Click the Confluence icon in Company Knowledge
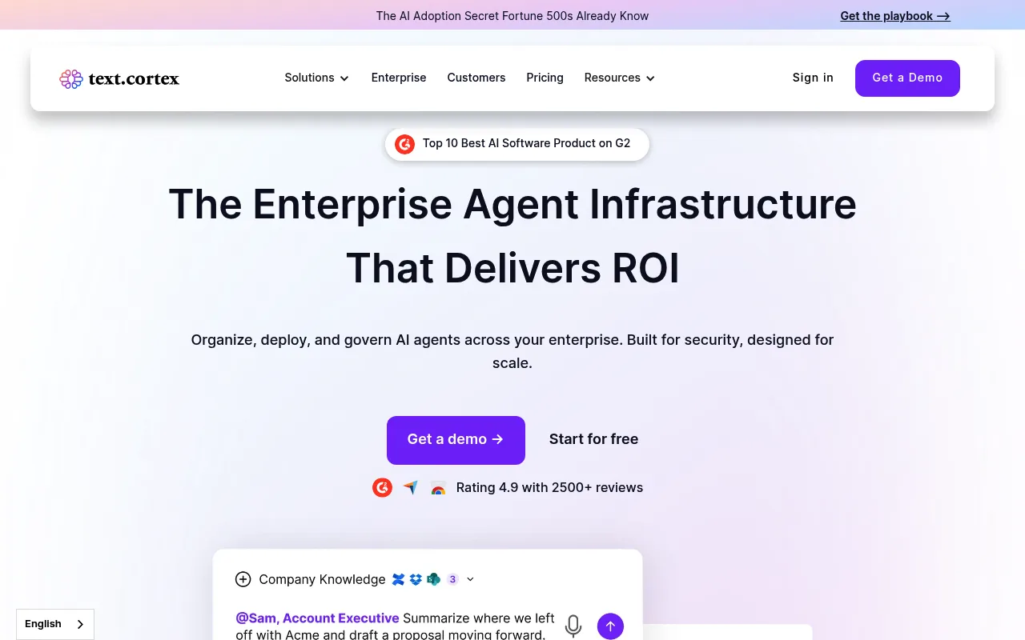This screenshot has width=1025, height=640. click(399, 579)
